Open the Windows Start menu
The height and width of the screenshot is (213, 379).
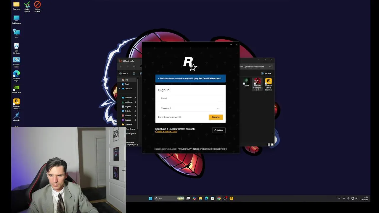[x=150, y=199]
